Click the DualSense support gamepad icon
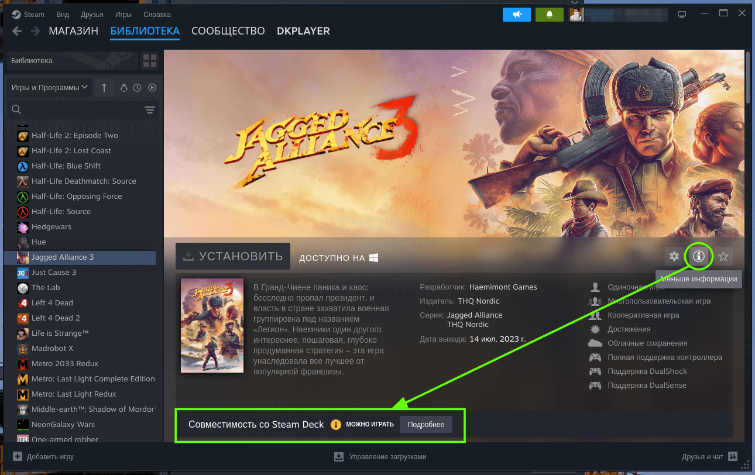This screenshot has width=755, height=475. [x=595, y=385]
